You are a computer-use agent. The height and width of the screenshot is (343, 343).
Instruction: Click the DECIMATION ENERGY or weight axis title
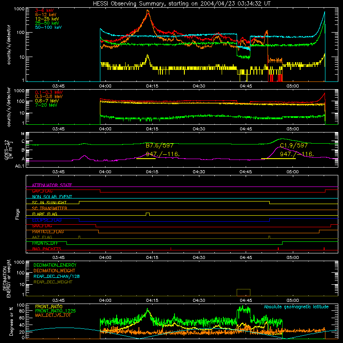pyautogui.click(x=6, y=278)
